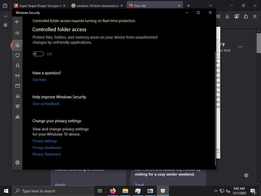
Task: Click the network tray icon
Action: (222, 191)
